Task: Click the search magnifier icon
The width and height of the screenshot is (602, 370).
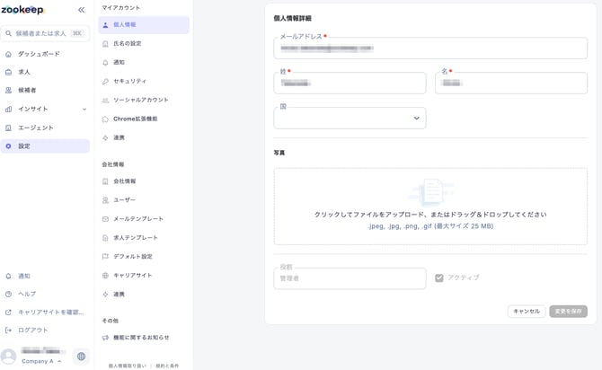Action: (8, 33)
